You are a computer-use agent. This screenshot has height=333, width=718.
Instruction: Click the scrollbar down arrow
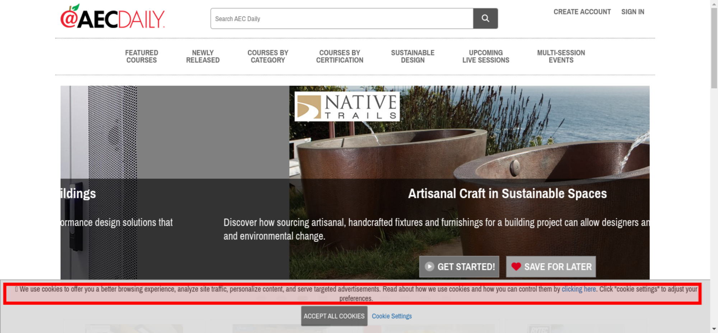coord(714,329)
